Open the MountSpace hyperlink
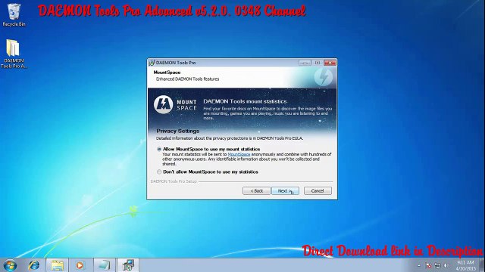The image size is (485, 272). click(x=239, y=154)
